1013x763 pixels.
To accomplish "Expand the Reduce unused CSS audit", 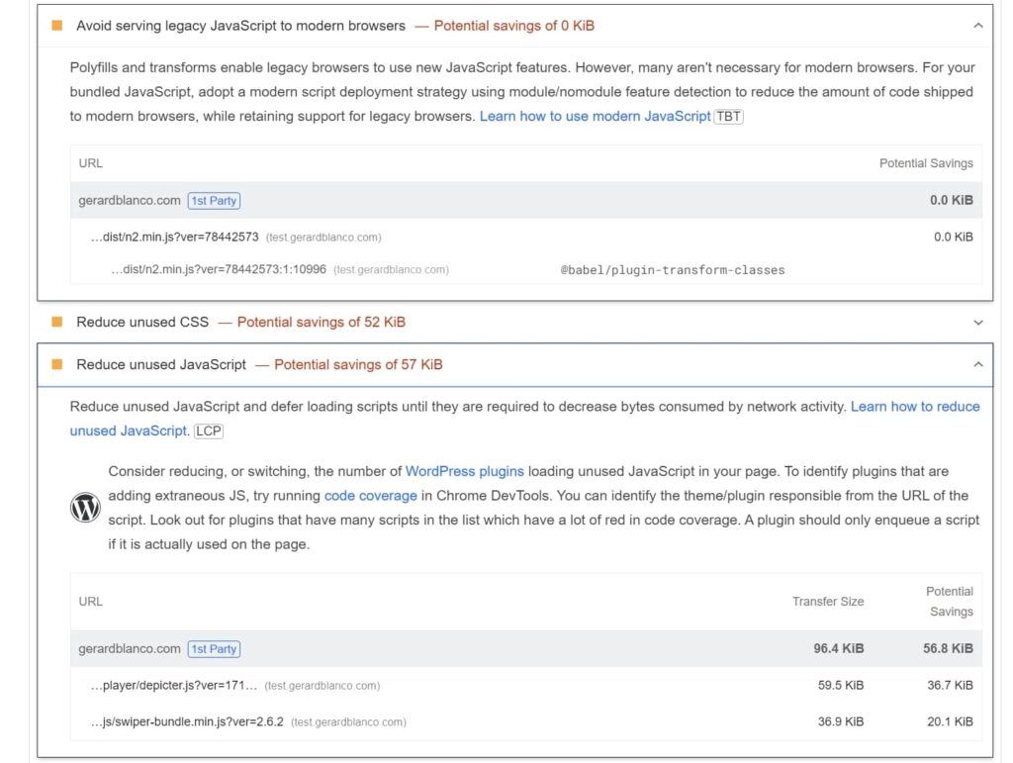I will click(x=977, y=323).
